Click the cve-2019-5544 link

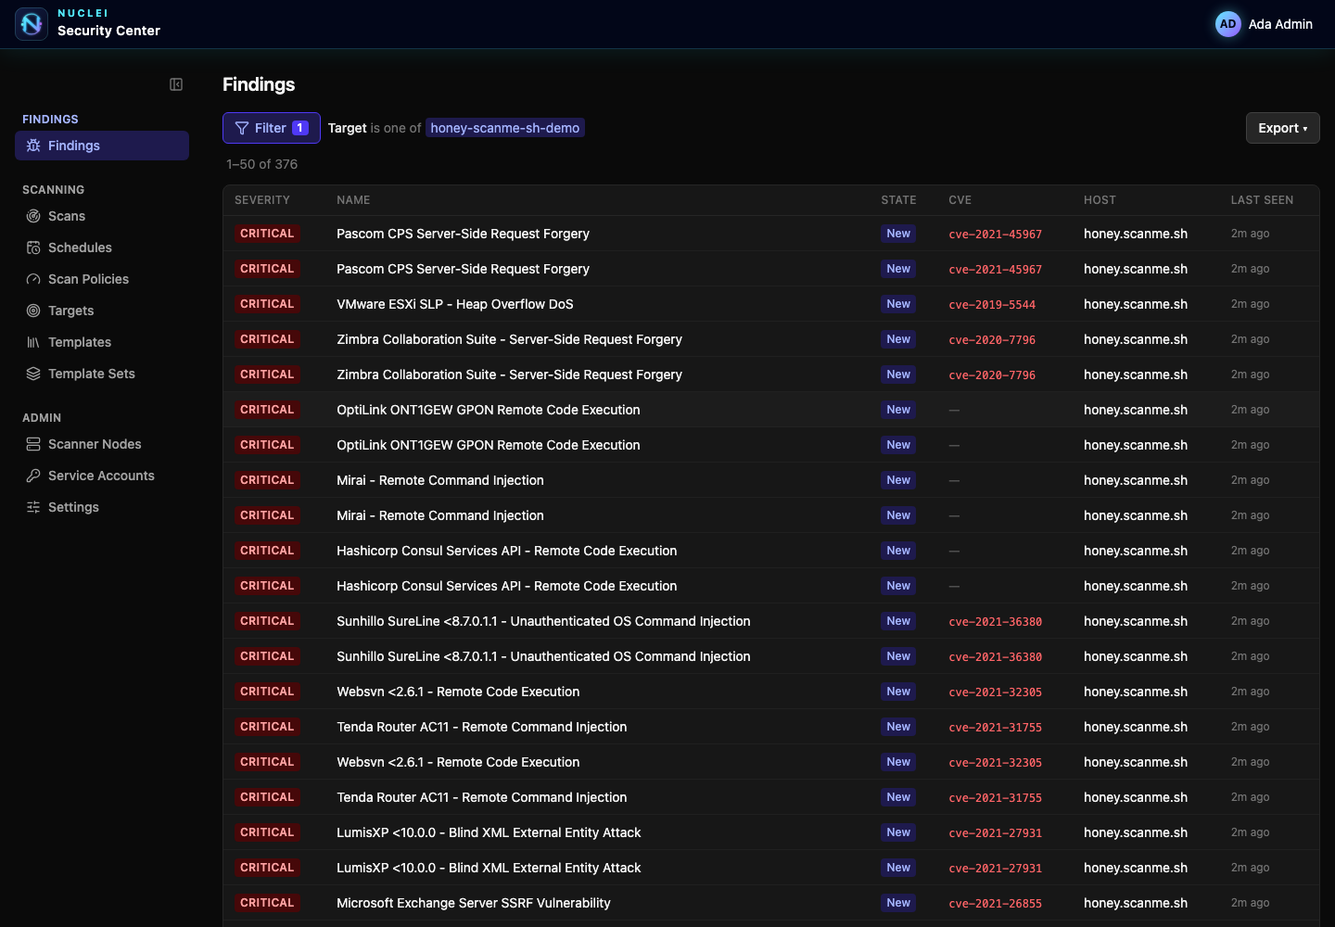tap(992, 304)
